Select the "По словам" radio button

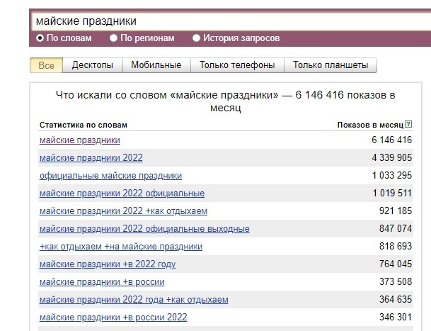[x=40, y=38]
